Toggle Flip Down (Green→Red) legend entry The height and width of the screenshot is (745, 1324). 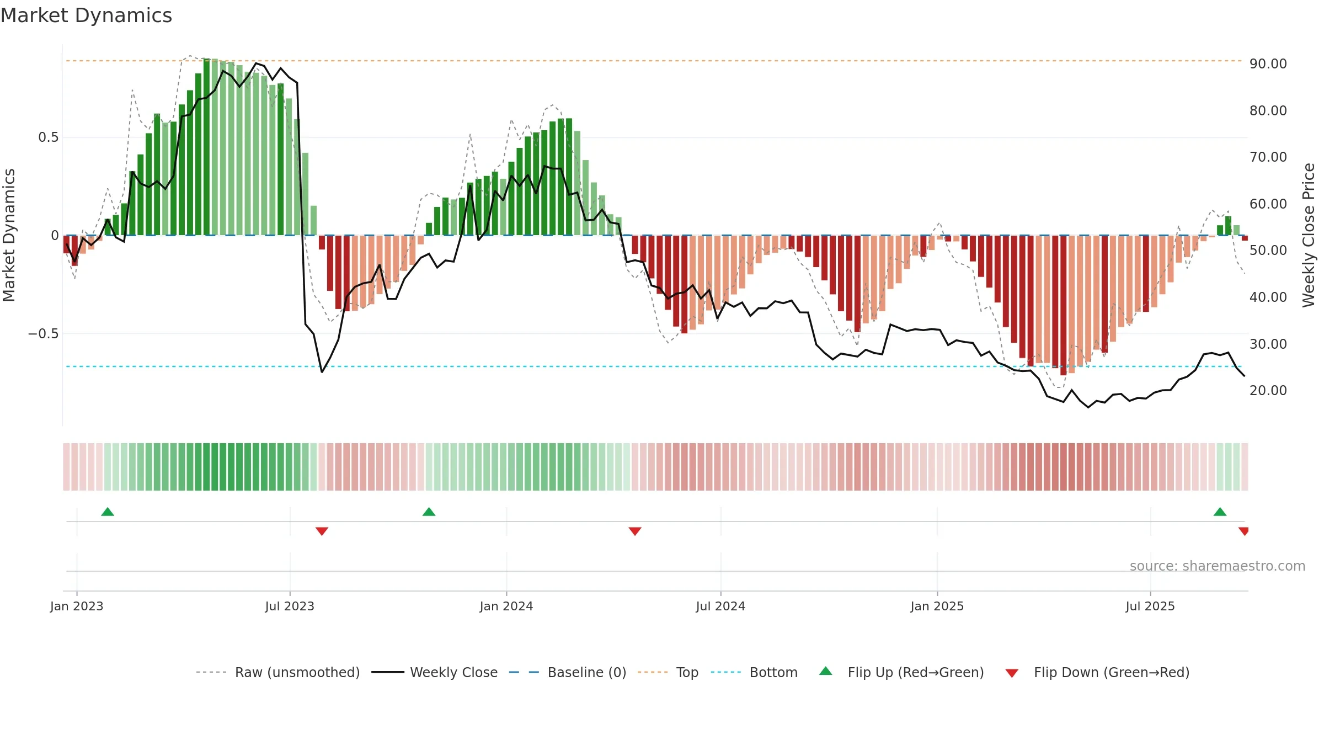coord(1097,672)
